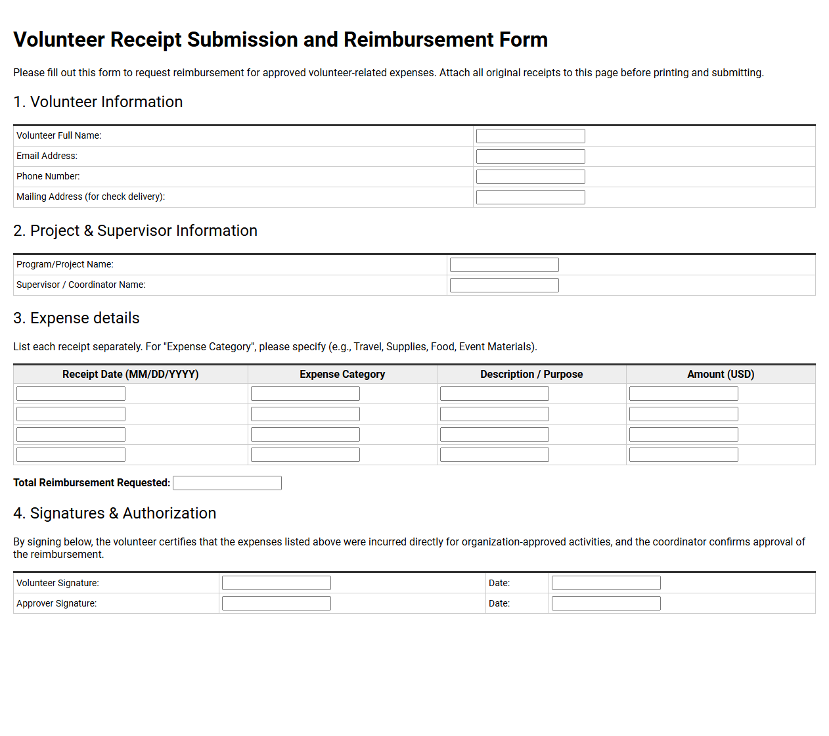Viewport: 829px width, 736px height.
Task: Click the 'Total Reimbursement Requested:' label
Action: [91, 482]
